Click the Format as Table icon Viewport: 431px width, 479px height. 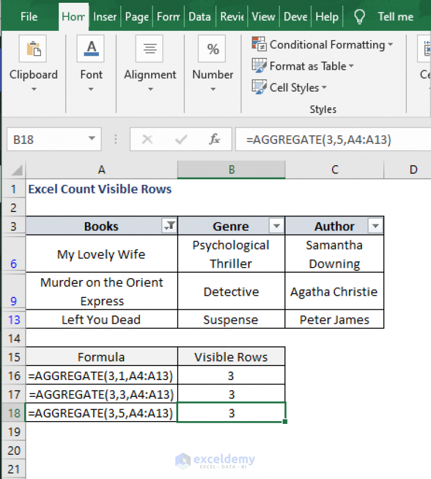259,66
